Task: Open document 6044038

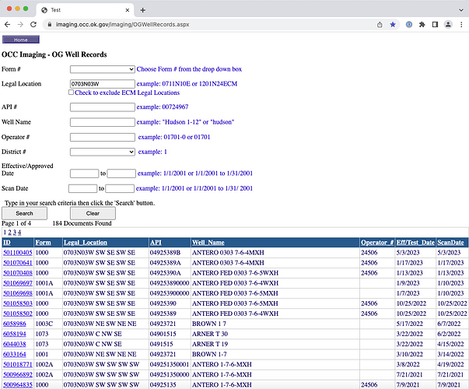Action: point(15,344)
